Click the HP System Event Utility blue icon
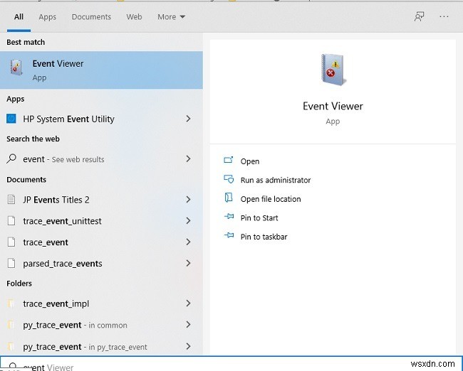Screen dimensions: 463x371 [11, 119]
